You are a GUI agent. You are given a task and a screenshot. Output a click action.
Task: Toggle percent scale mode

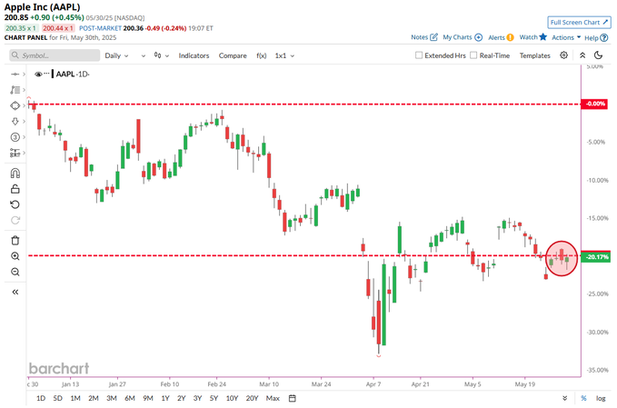coord(583,399)
